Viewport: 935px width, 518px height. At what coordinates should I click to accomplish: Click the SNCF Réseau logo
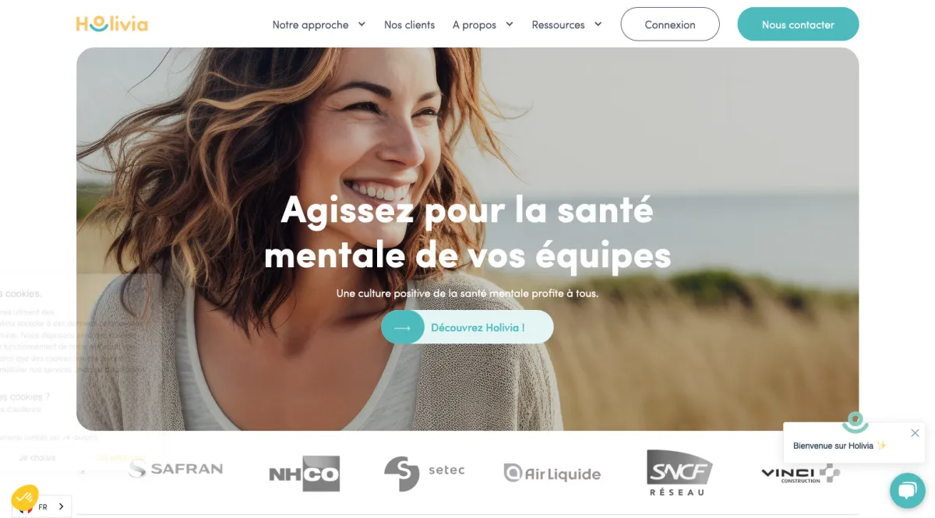[679, 472]
